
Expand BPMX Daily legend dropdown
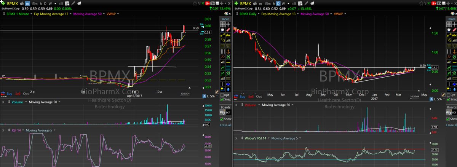[259, 14]
